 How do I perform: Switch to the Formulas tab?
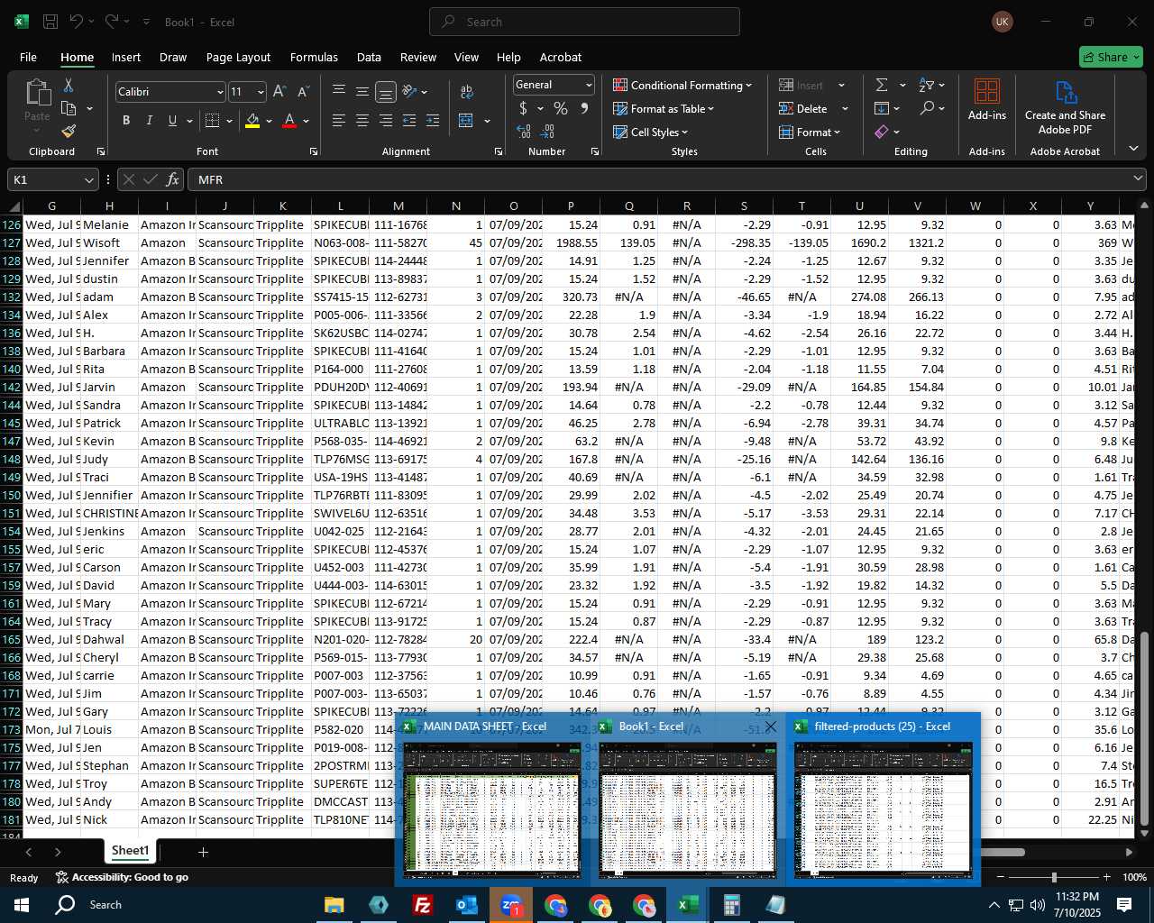(x=314, y=57)
